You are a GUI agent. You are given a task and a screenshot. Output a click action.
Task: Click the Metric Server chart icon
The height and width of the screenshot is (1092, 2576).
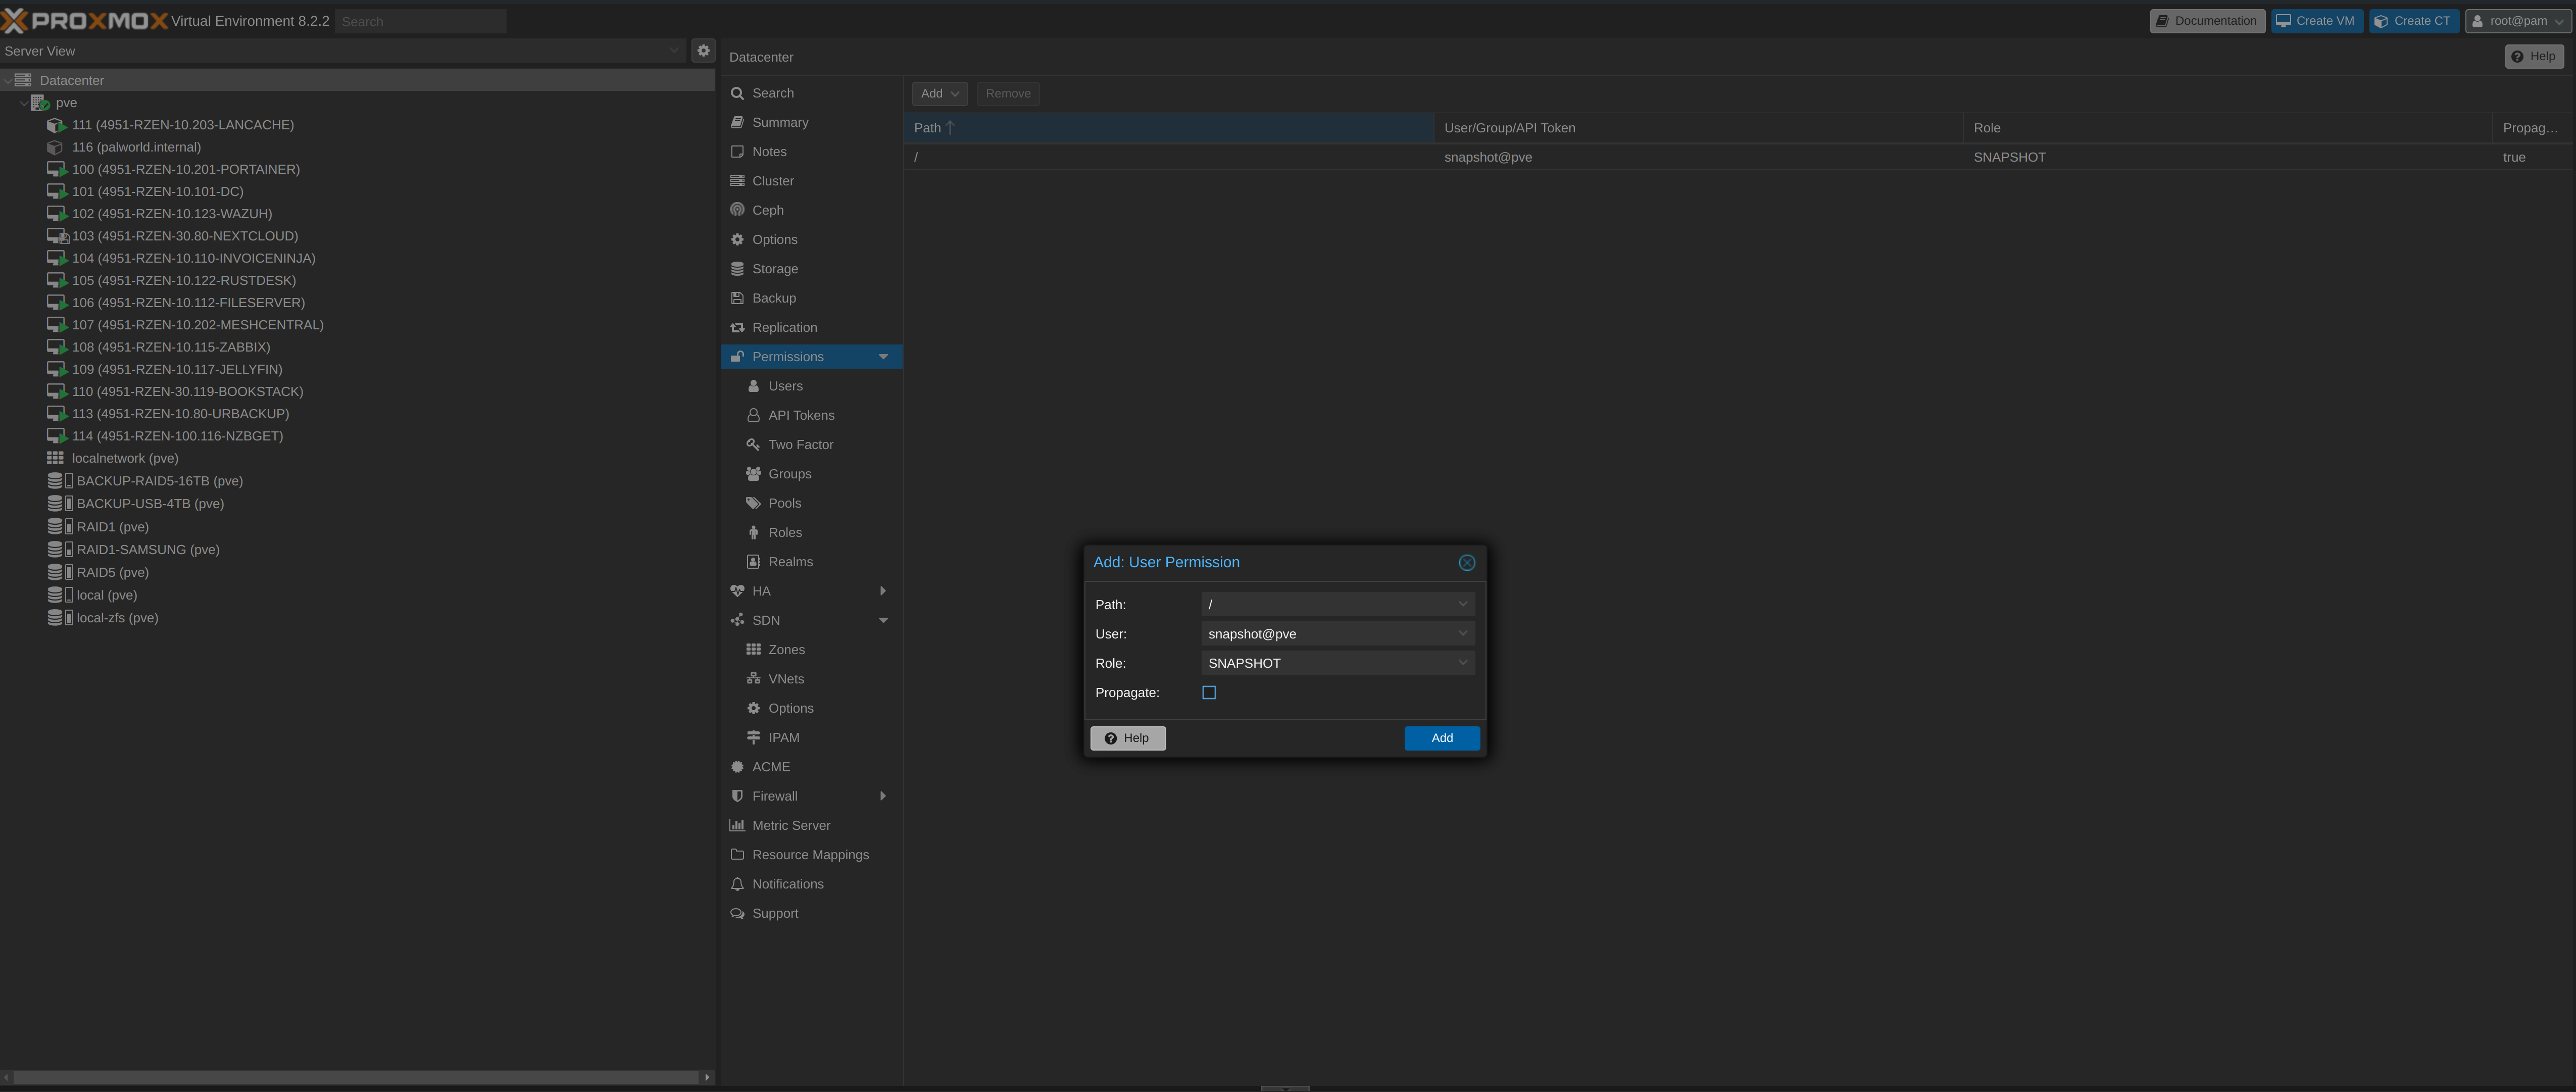737,826
